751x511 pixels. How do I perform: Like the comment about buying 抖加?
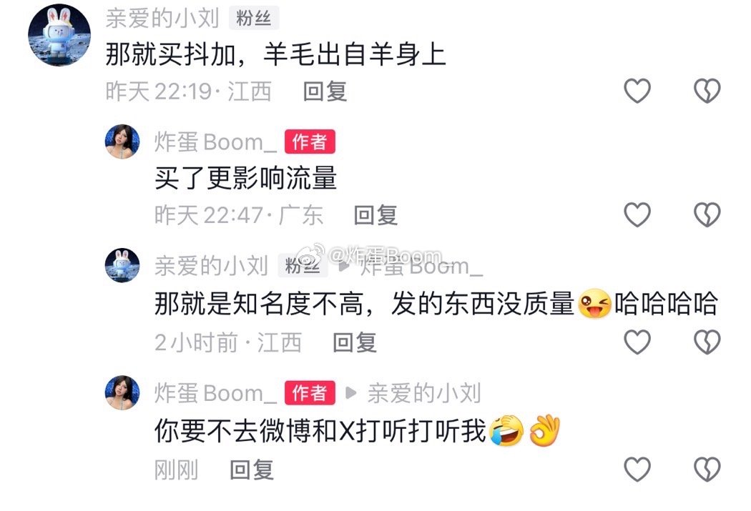(637, 91)
